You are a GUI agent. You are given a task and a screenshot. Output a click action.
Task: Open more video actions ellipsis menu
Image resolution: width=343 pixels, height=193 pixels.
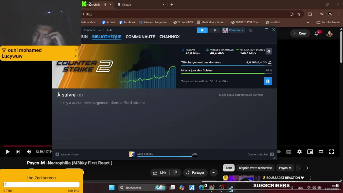point(213,173)
